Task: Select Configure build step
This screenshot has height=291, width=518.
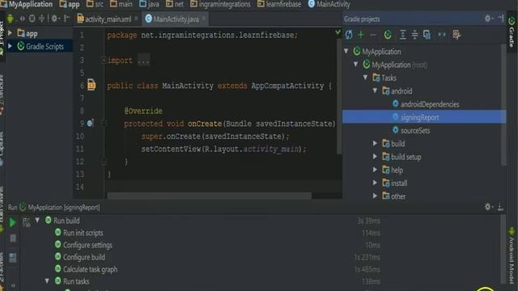Action: point(84,257)
